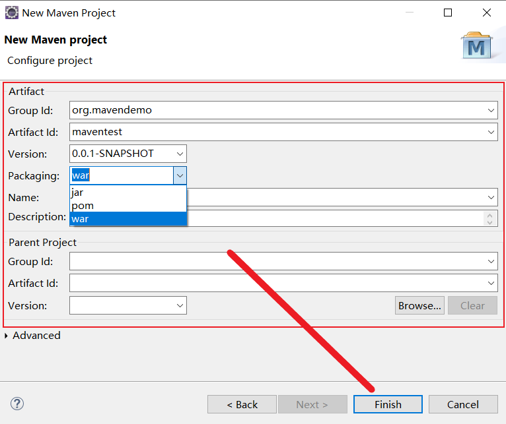
Task: Expand the Advanced section
Action: (x=6, y=336)
